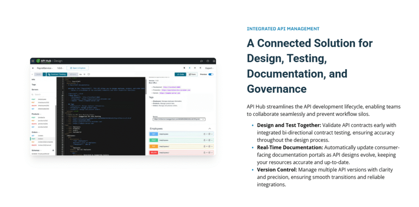Open the user profile icon in header
Viewport: 419px width, 207px height.
[x=213, y=61]
